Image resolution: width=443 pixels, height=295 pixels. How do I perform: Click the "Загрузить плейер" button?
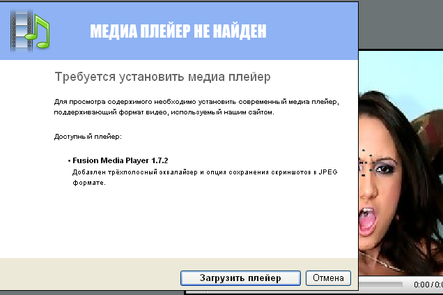[x=240, y=278]
